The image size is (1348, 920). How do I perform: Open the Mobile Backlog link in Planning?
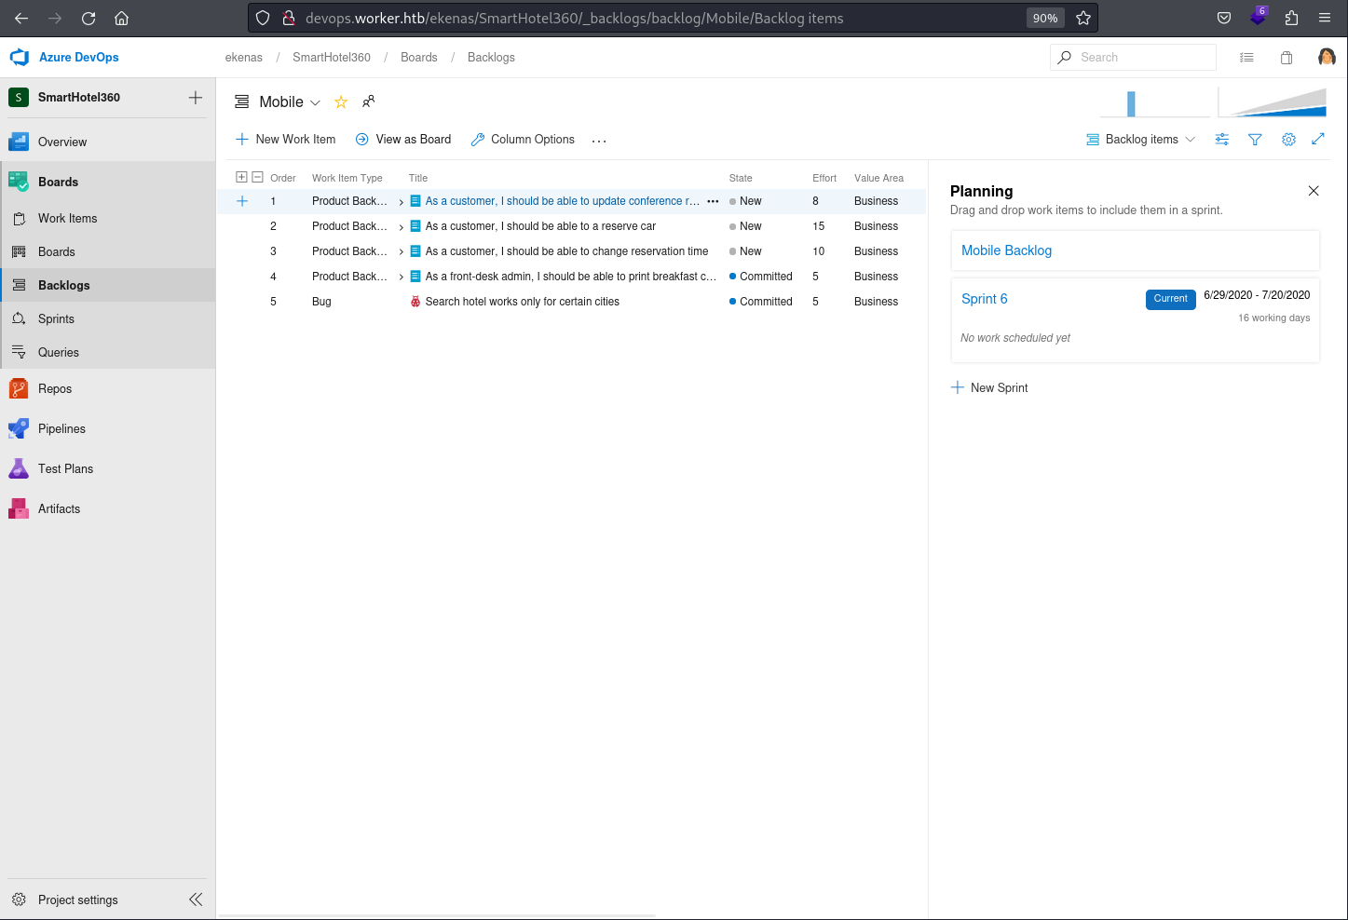click(x=1006, y=250)
